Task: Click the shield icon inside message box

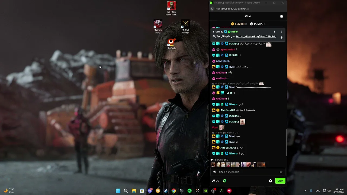Action: [x=215, y=172]
